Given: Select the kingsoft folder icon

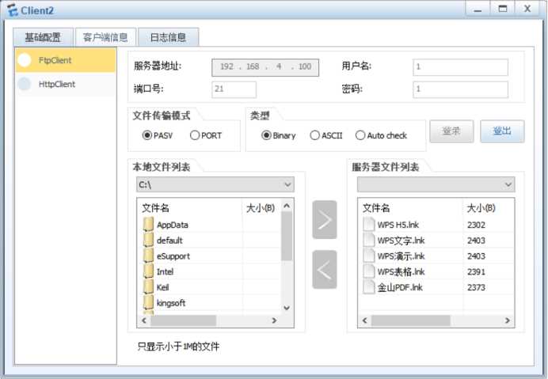Looking at the screenshot, I should click(149, 302).
